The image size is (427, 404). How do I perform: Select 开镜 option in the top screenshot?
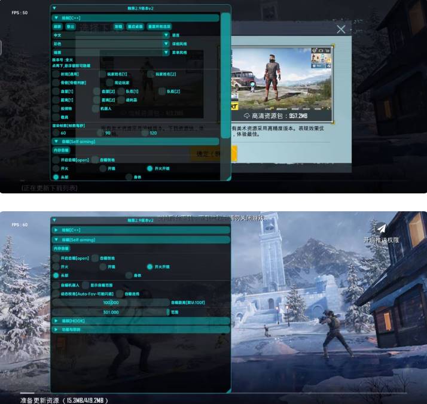point(103,168)
